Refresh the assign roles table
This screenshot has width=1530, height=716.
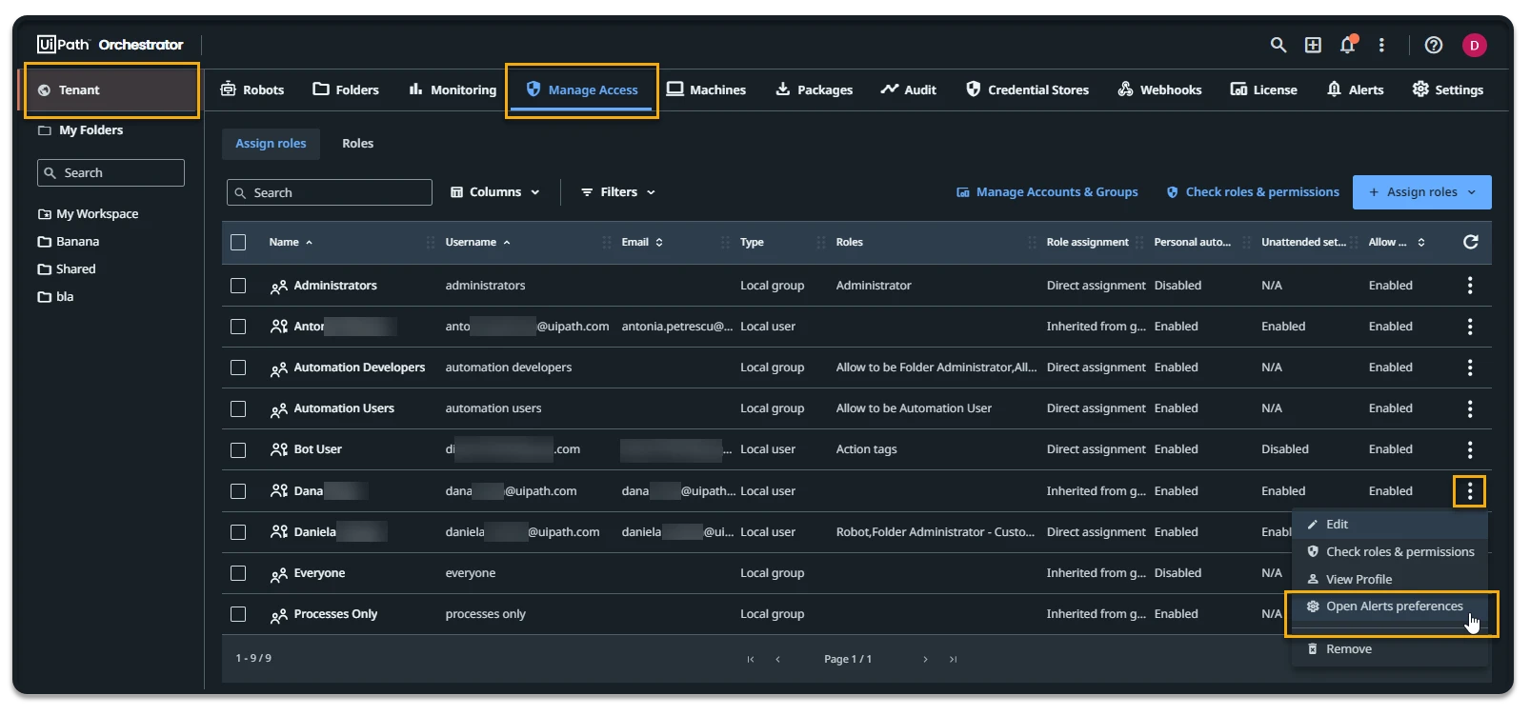tap(1470, 242)
